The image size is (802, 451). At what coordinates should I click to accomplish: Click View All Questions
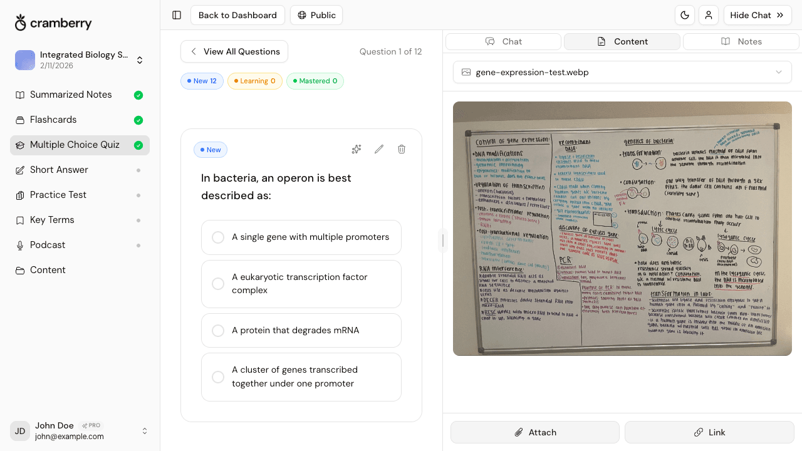tap(234, 51)
